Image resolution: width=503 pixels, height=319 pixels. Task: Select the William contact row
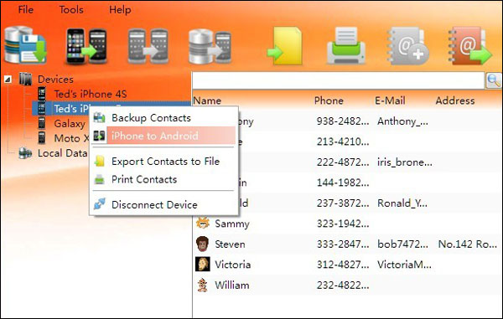click(x=347, y=285)
